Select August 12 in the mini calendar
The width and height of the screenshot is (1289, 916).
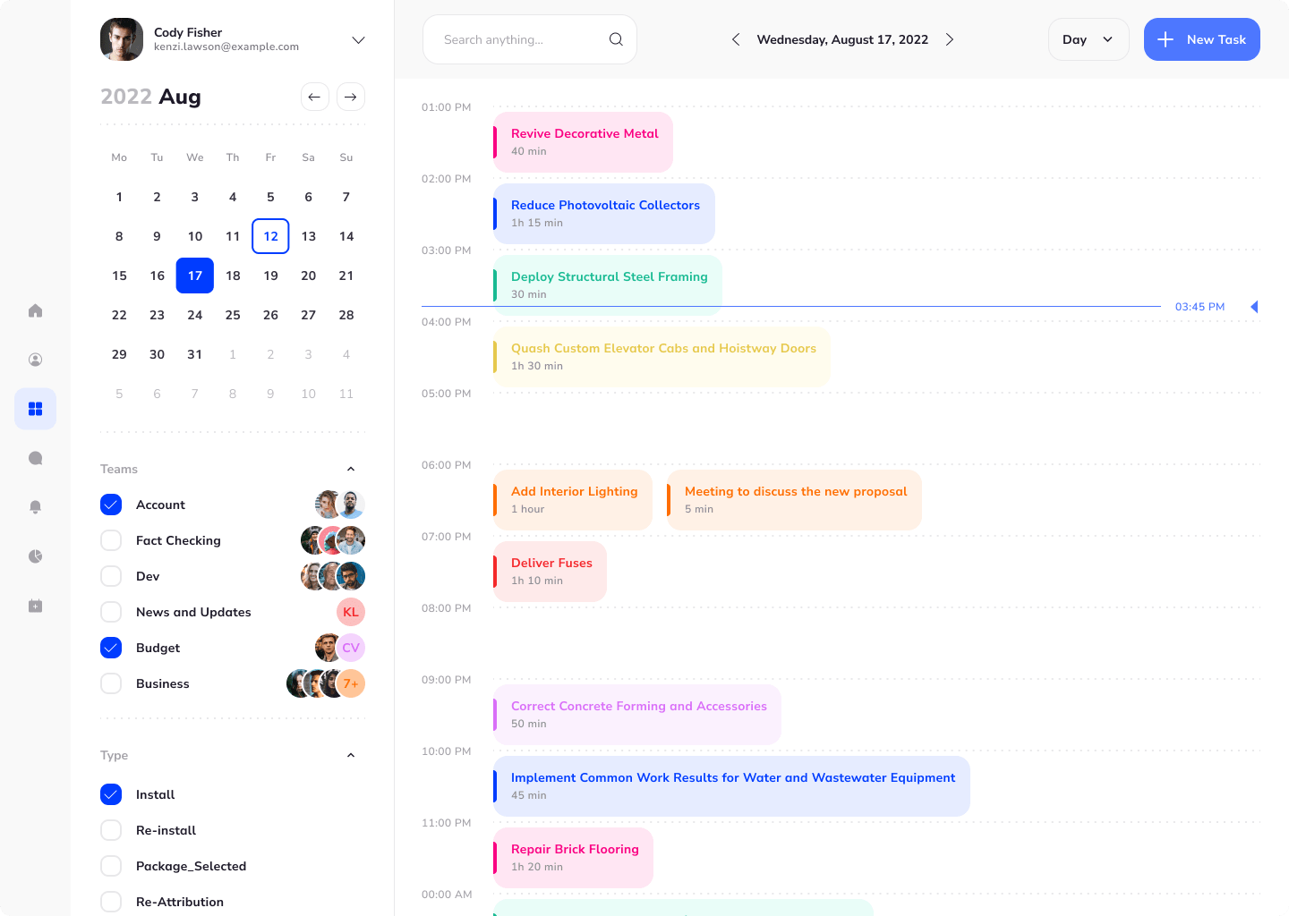pos(270,236)
